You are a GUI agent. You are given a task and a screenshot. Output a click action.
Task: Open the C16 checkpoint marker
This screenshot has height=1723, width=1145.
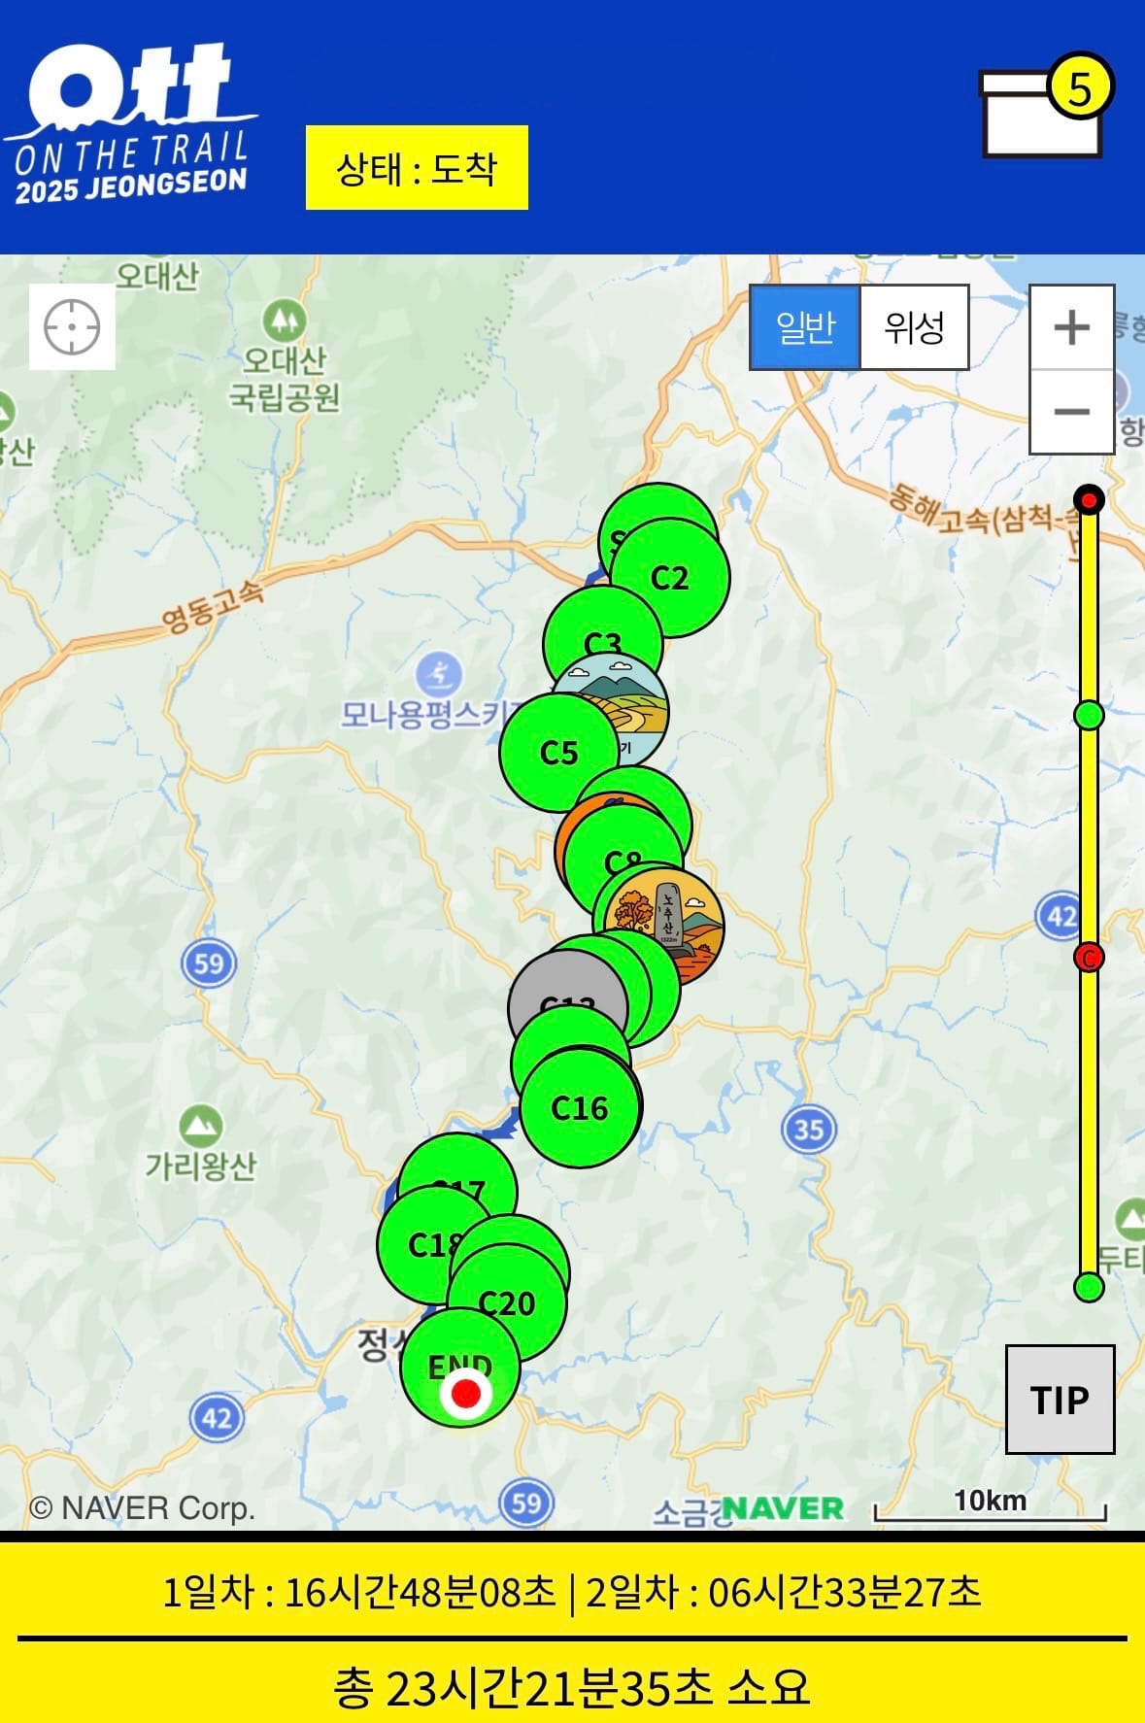(580, 1108)
